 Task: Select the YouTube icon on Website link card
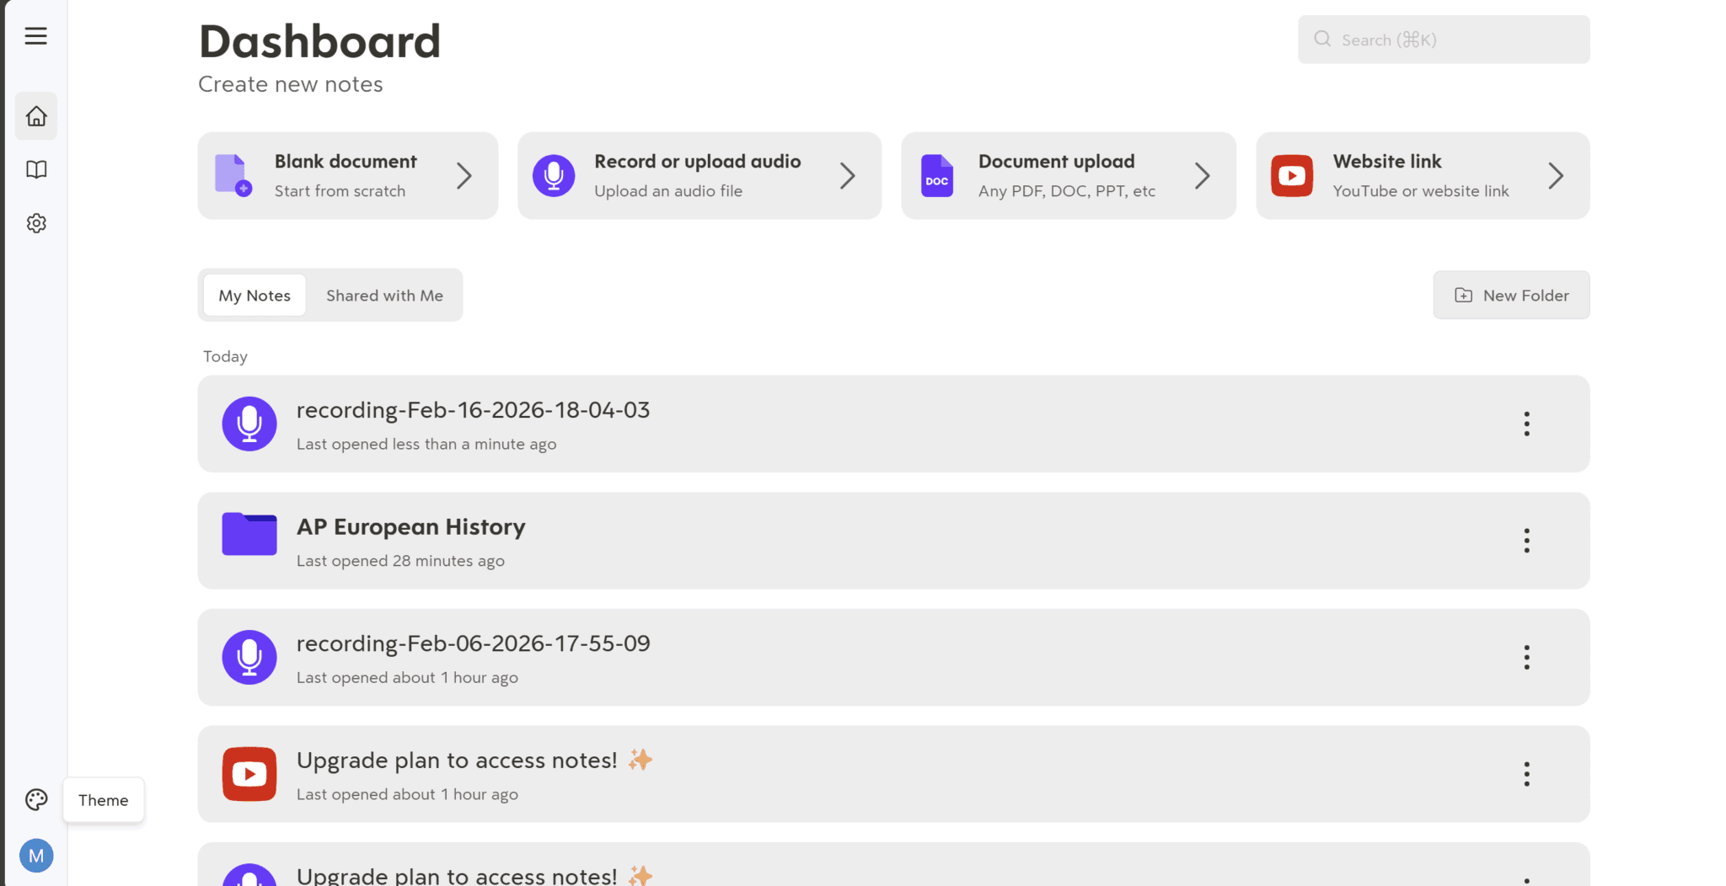[x=1291, y=175]
